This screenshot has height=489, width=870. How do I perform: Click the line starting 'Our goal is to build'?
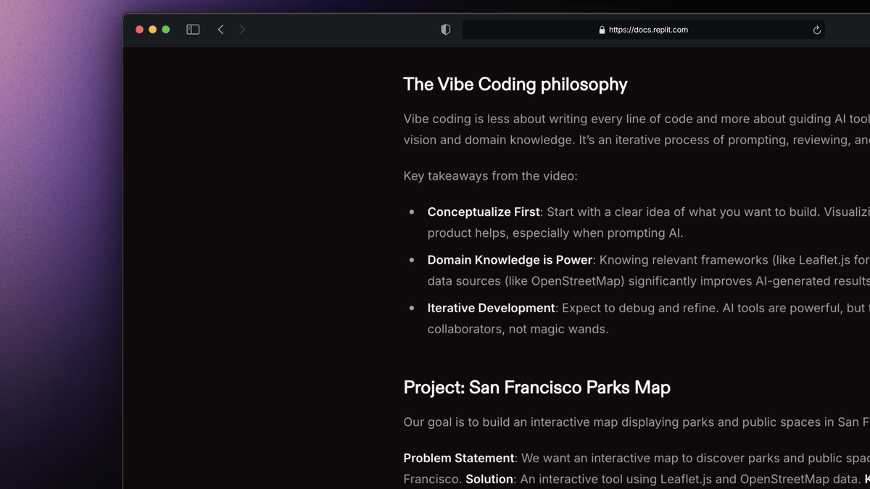click(637, 422)
